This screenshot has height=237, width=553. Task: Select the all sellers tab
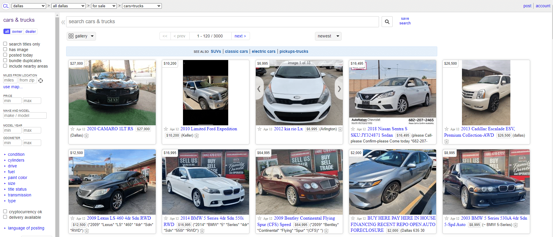(x=7, y=31)
